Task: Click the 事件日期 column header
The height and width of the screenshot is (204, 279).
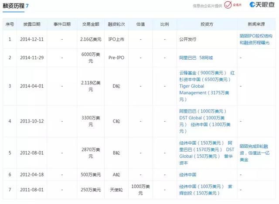Action: [62, 24]
